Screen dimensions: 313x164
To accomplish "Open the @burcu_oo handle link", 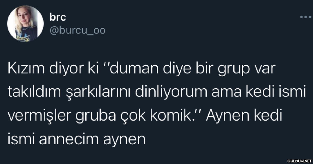I will (77, 31).
